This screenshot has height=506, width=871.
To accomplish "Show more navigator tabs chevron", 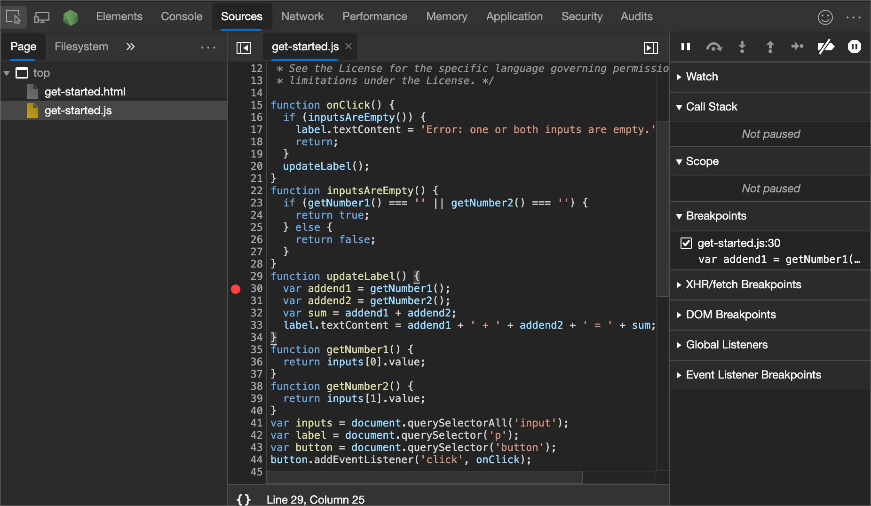I will coord(130,47).
